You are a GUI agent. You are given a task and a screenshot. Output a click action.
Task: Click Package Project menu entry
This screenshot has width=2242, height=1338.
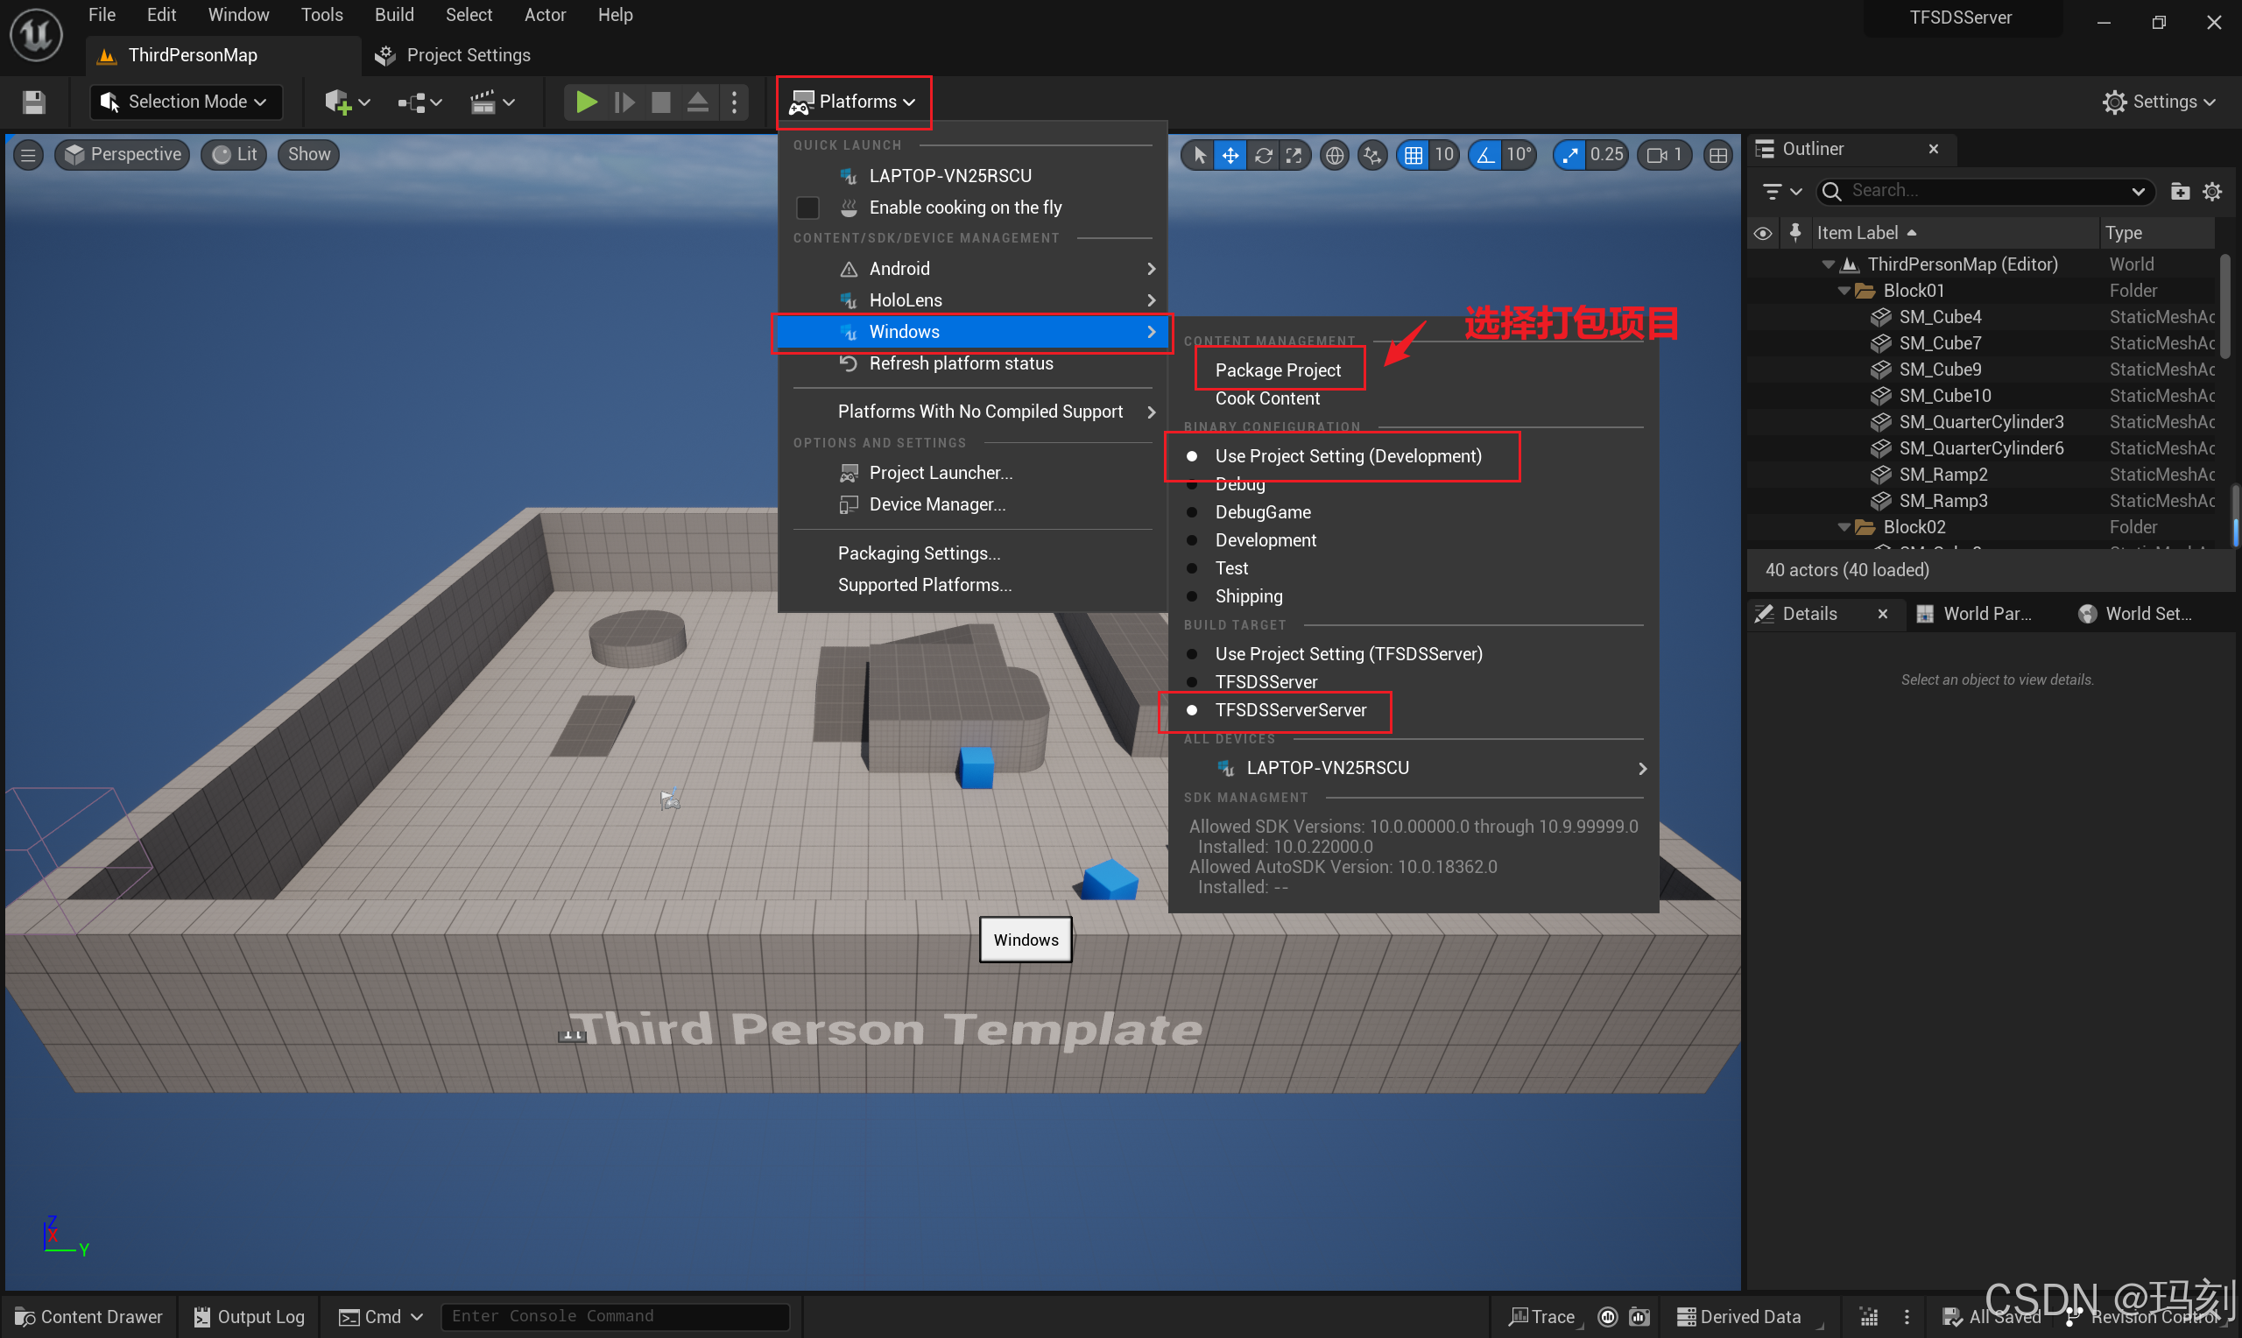click(x=1278, y=370)
